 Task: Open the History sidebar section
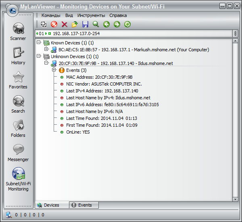(18, 55)
